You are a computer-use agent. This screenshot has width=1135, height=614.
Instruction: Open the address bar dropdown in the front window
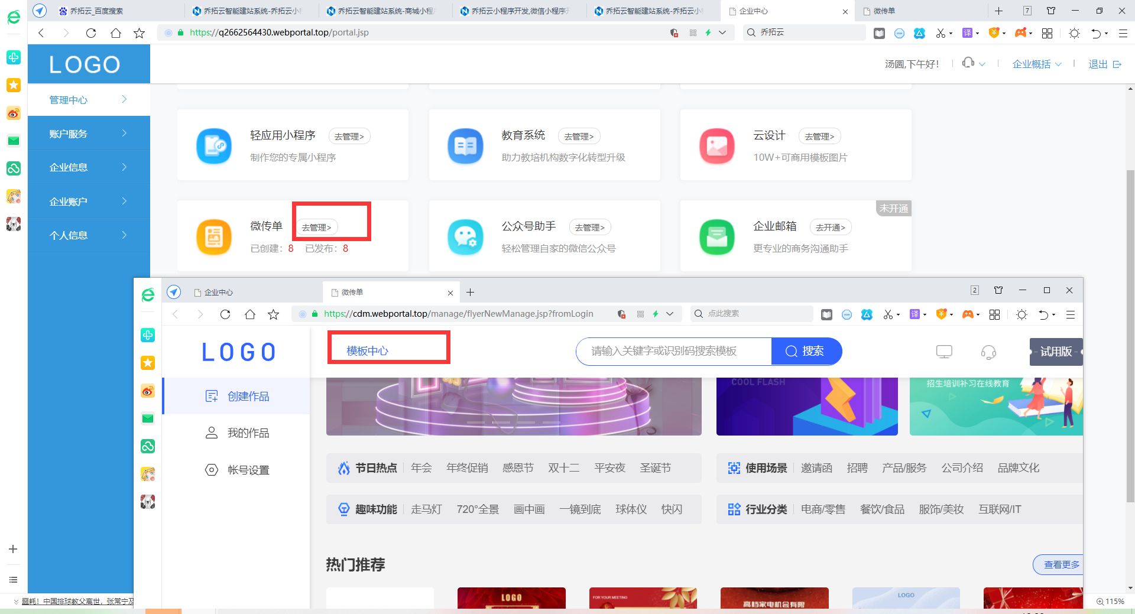click(x=670, y=314)
